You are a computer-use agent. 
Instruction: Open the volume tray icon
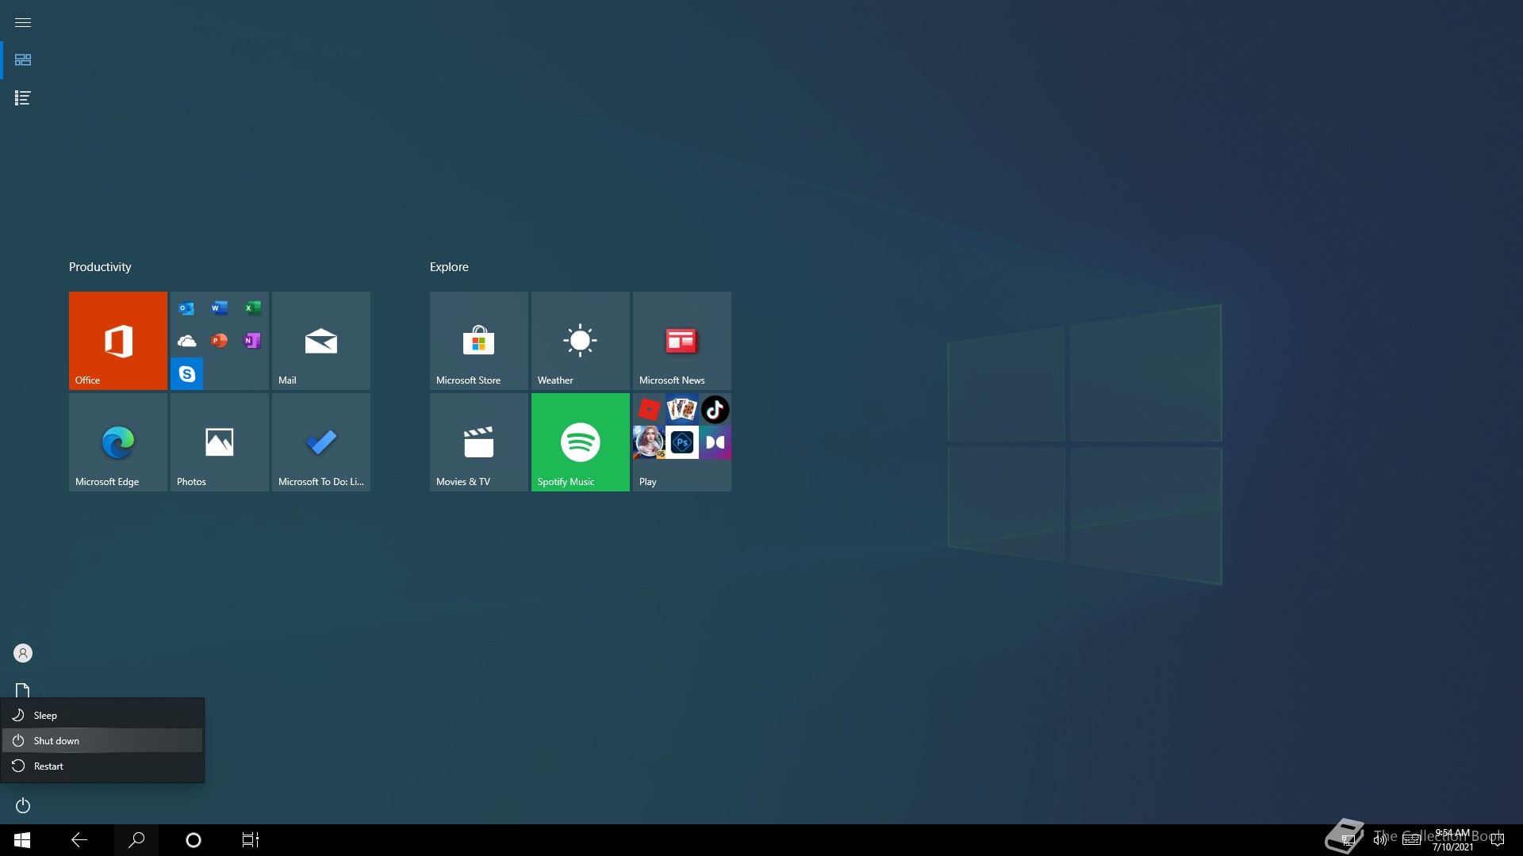click(x=1380, y=840)
